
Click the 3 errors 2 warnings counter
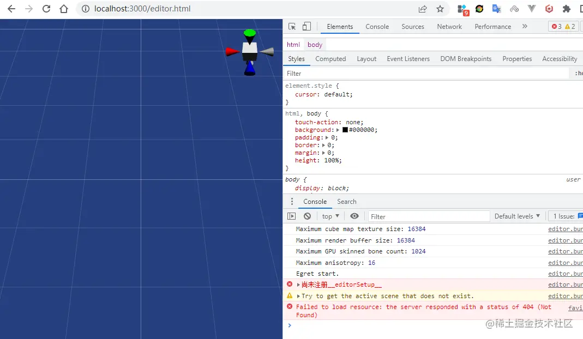coord(563,27)
